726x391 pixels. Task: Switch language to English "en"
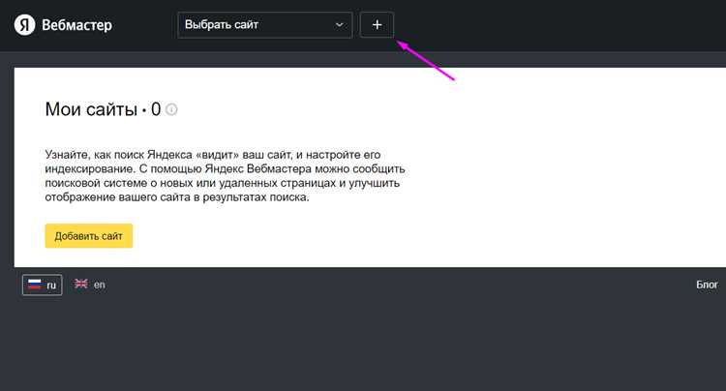90,285
